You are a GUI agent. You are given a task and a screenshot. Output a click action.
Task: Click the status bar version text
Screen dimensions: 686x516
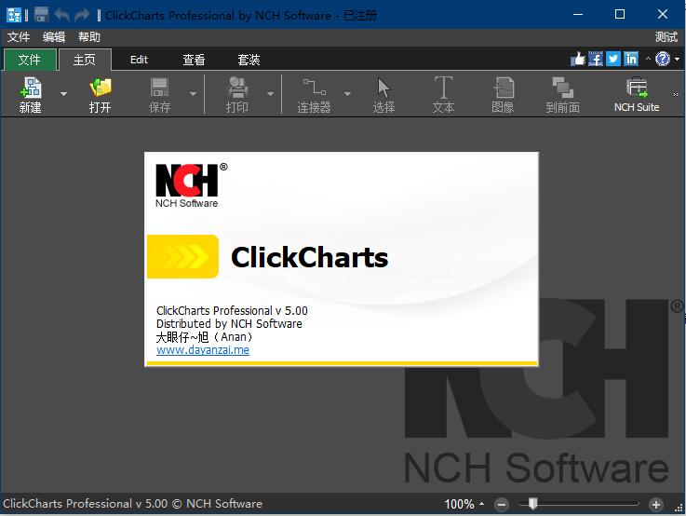(x=132, y=504)
